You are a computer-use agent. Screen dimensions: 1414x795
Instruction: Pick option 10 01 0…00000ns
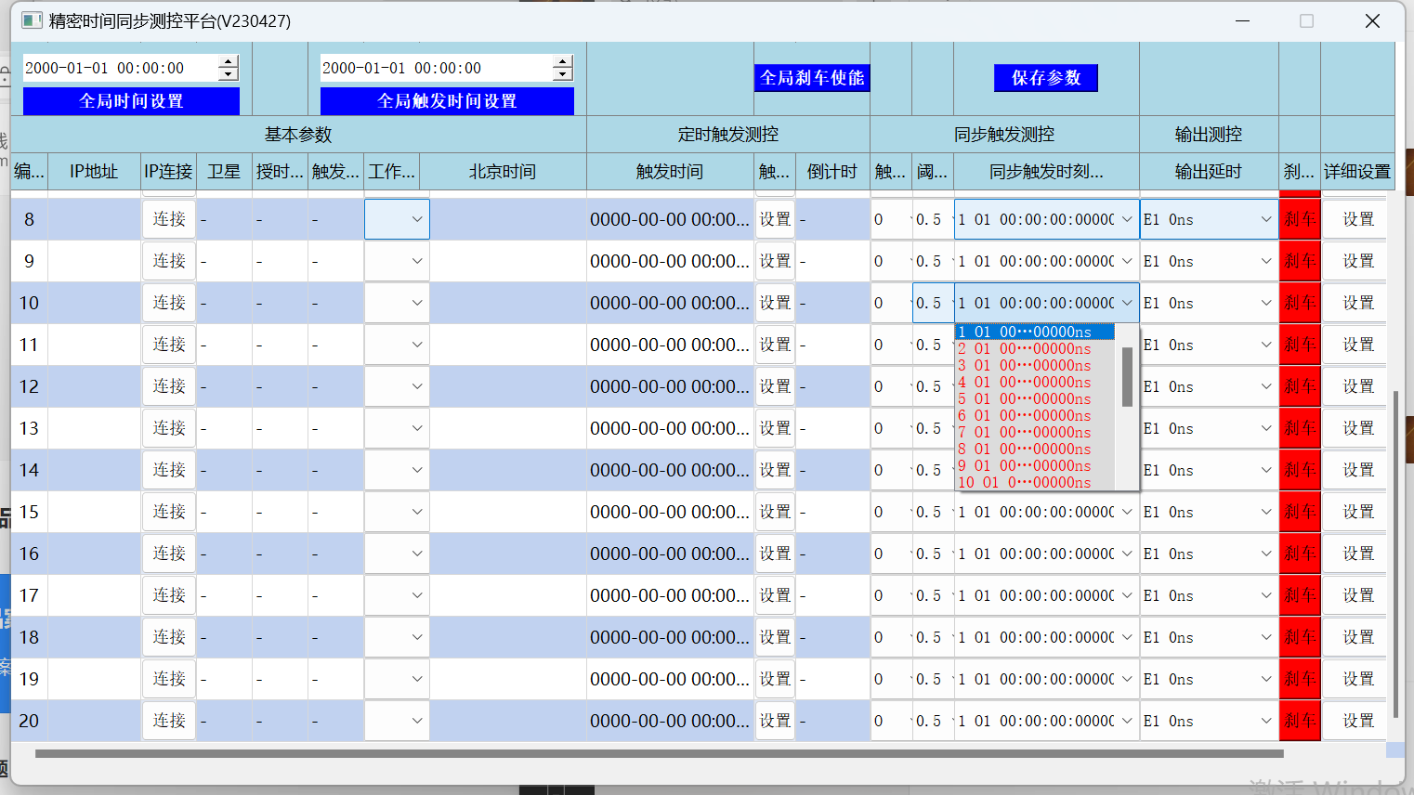(x=1035, y=482)
